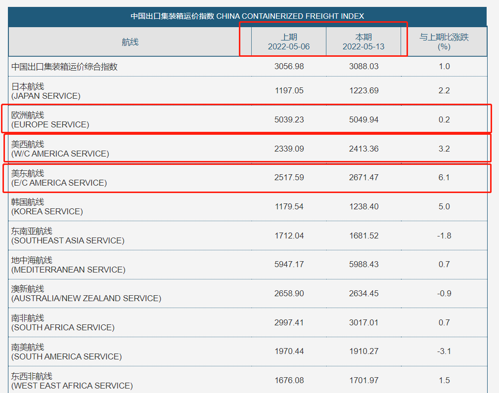Click the 航线 column header
499x393 pixels.
pyautogui.click(x=130, y=42)
